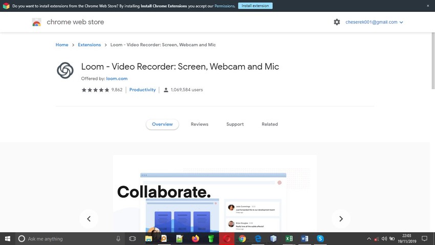Open the Related tab
This screenshot has width=435, height=245.
point(270,124)
